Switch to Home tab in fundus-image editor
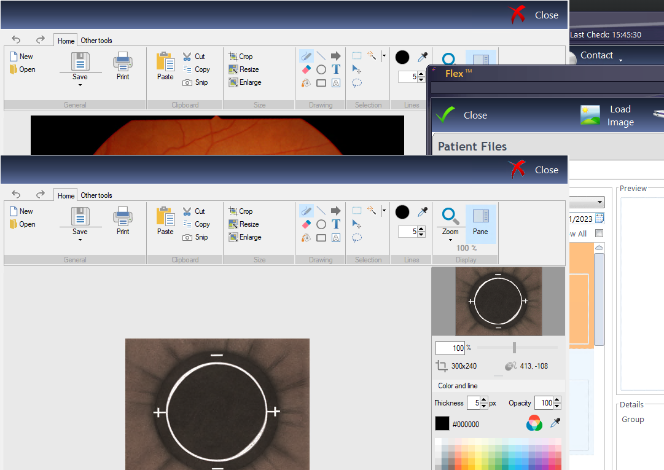The width and height of the screenshot is (664, 470). (x=66, y=41)
